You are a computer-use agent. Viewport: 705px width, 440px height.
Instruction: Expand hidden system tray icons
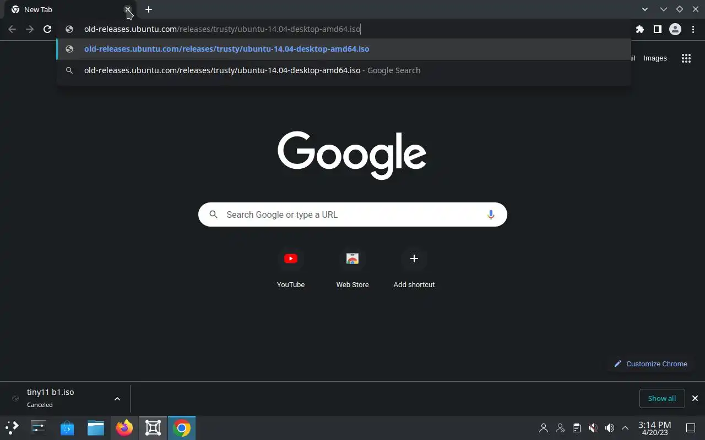pyautogui.click(x=625, y=428)
